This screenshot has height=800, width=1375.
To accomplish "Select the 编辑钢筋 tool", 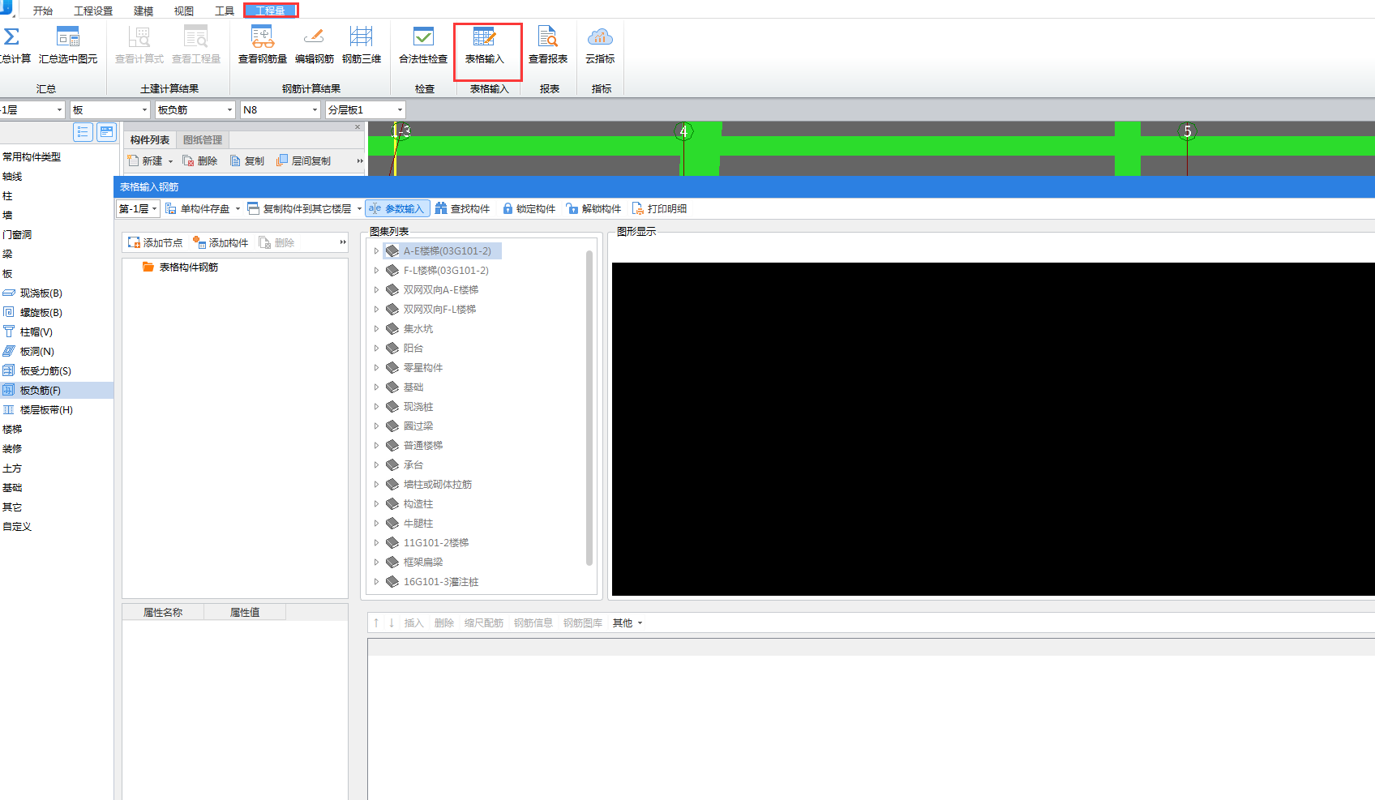I will coord(314,45).
